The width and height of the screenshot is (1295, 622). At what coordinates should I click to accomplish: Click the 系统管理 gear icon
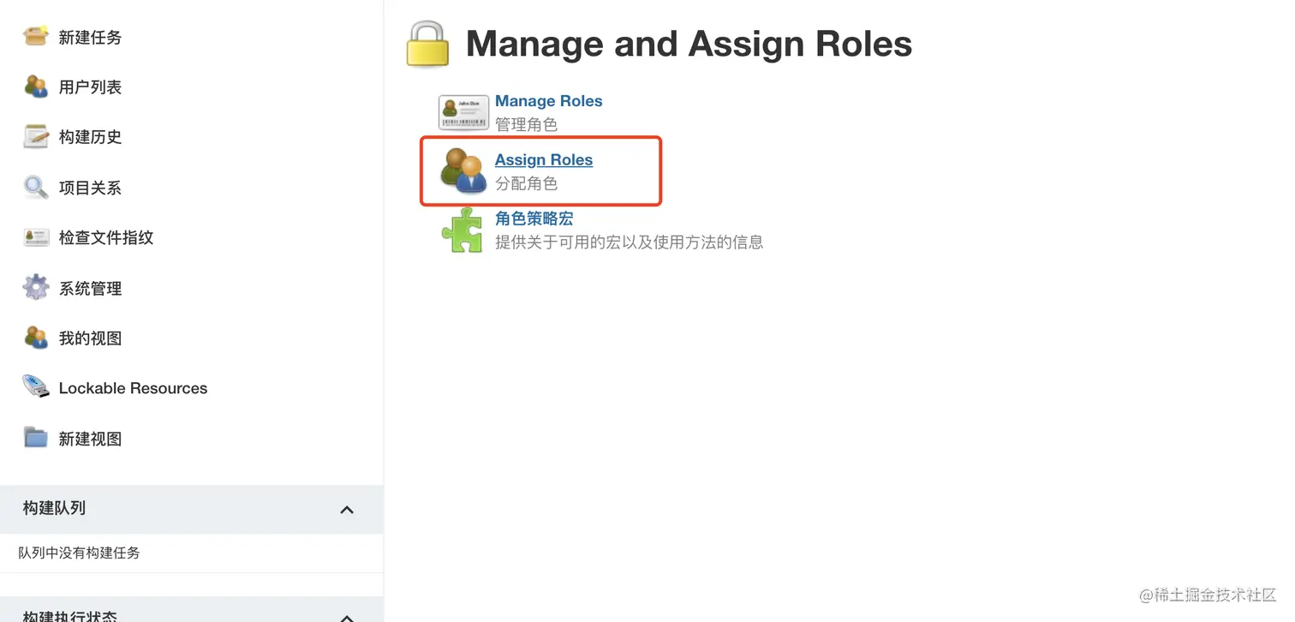(36, 288)
